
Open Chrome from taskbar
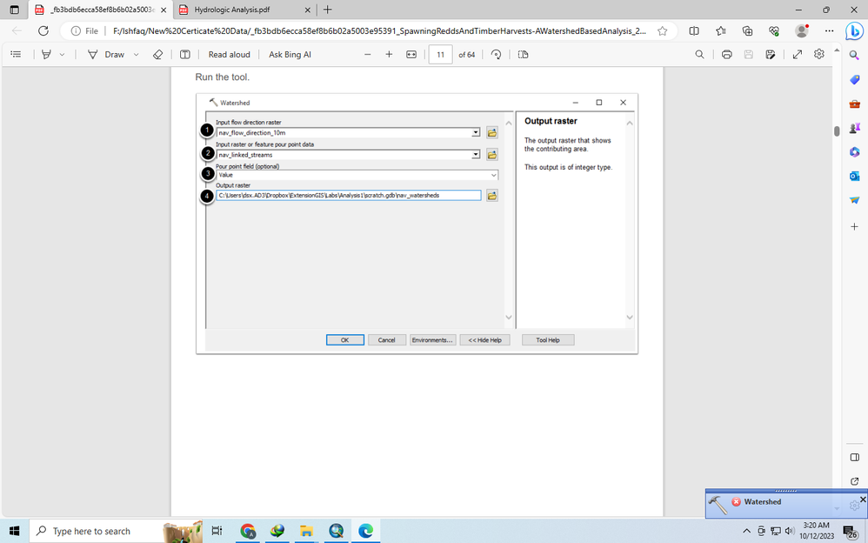point(248,531)
